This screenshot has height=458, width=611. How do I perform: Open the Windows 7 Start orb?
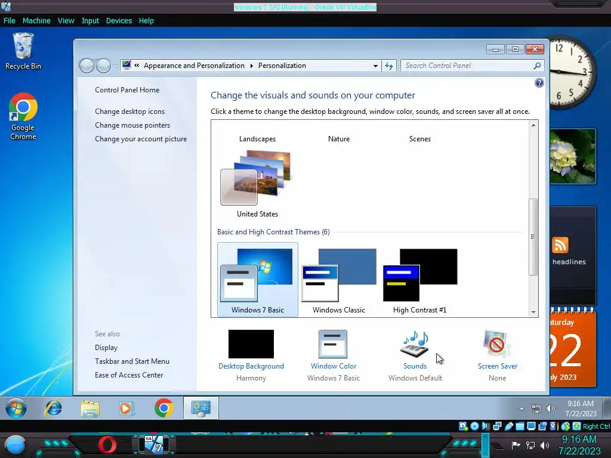(16, 408)
